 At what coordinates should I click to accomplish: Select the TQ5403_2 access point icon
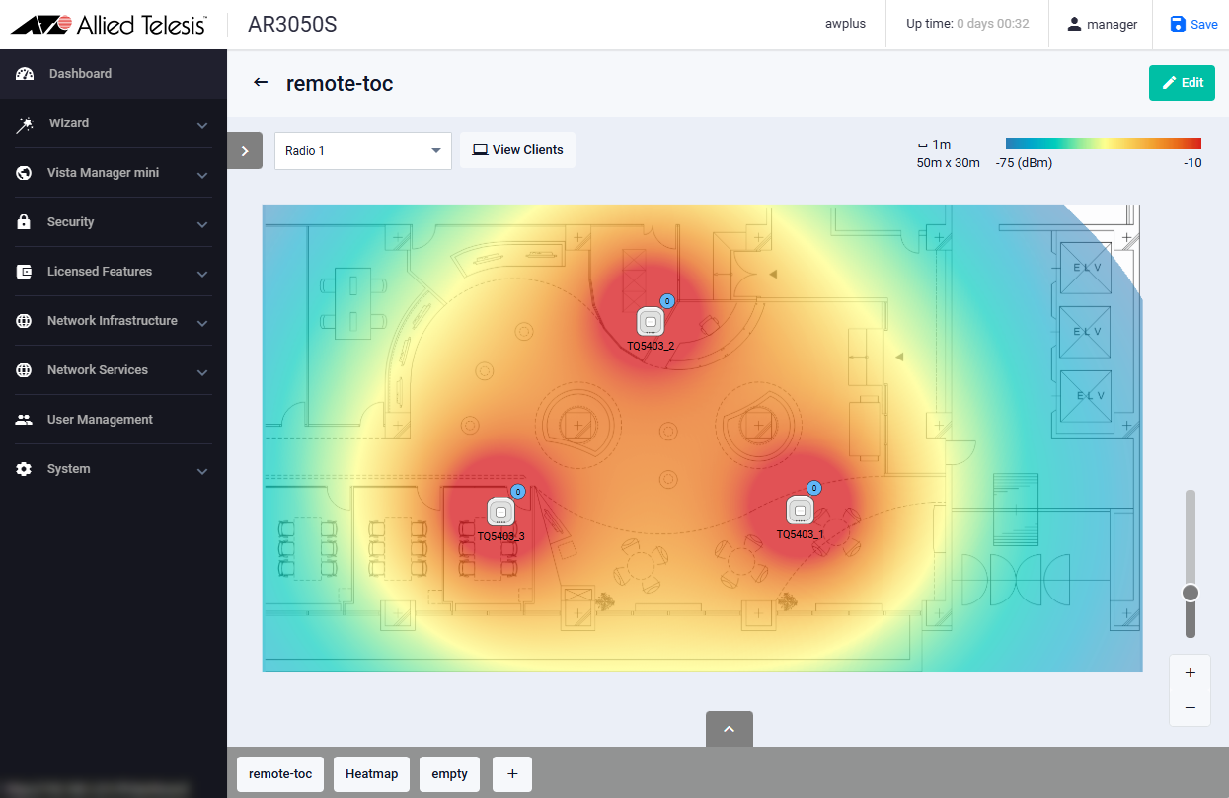(x=650, y=322)
